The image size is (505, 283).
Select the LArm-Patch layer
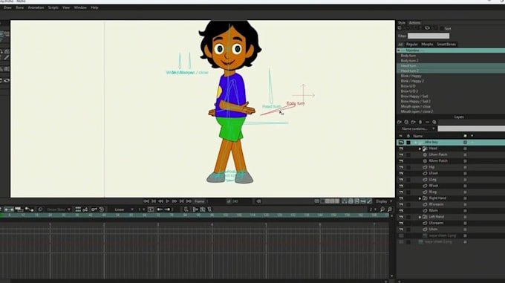(438, 154)
